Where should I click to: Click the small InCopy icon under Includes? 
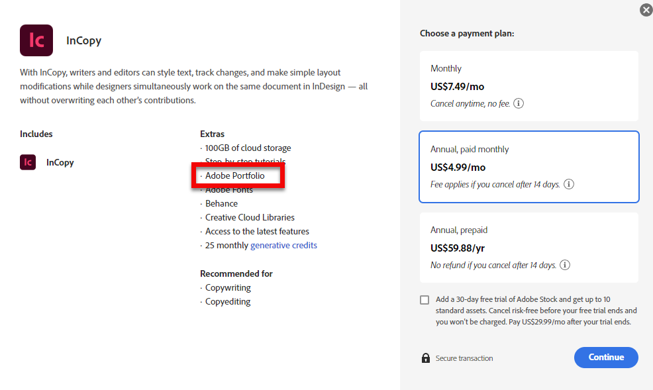(x=27, y=162)
